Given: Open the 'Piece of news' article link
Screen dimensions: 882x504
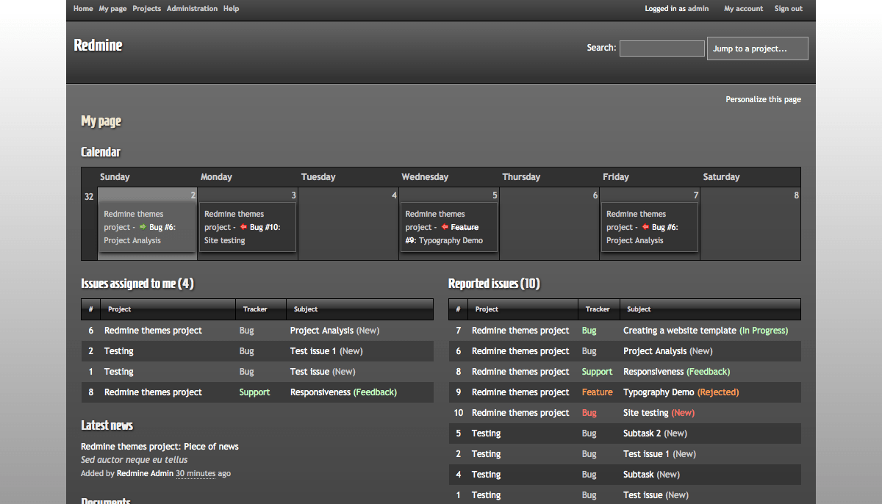Looking at the screenshot, I should 211,447.
